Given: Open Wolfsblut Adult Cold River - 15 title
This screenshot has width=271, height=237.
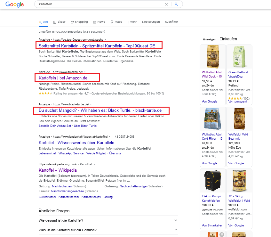Looking at the screenshot, I should click(212, 136).
